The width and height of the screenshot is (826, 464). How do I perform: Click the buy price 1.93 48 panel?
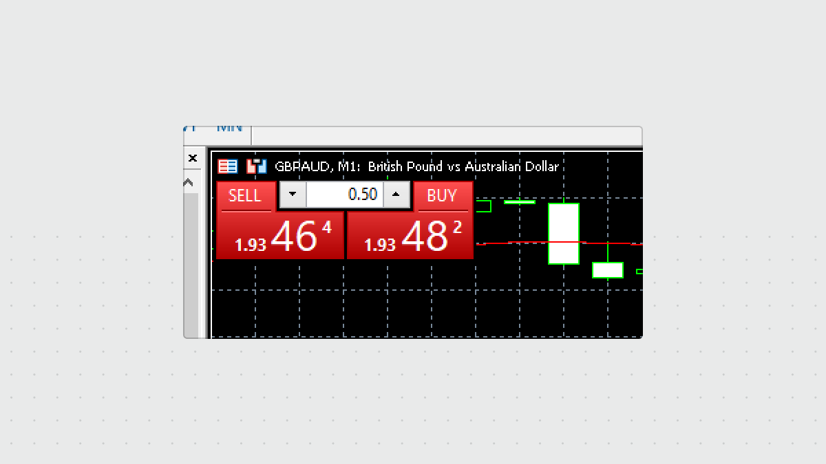(410, 236)
